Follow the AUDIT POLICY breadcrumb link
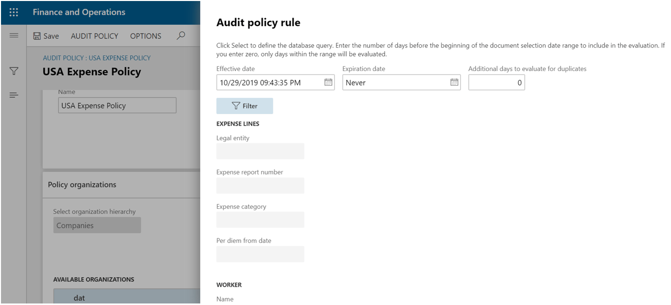Screen dimensions: 671x305 coord(96,58)
